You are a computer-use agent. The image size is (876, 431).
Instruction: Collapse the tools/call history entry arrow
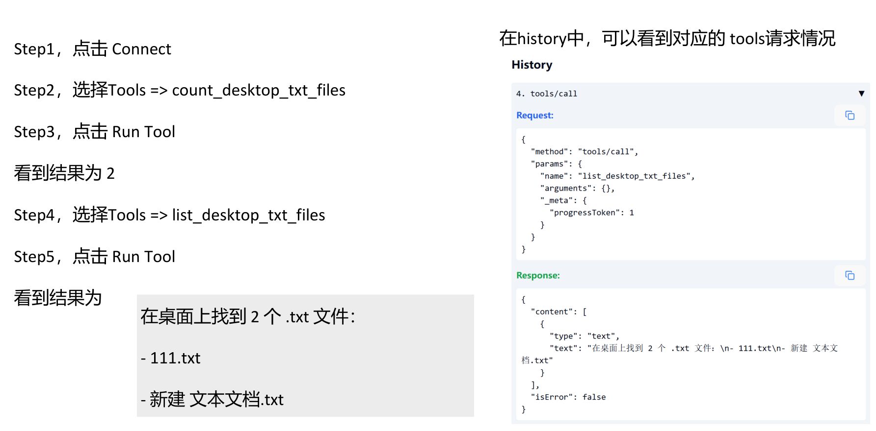click(861, 94)
